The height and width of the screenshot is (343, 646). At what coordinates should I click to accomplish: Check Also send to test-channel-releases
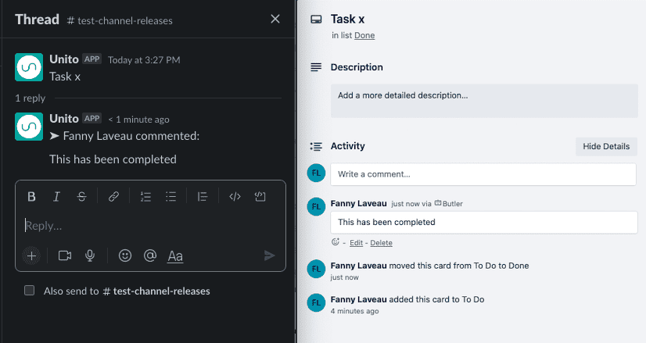click(x=29, y=291)
